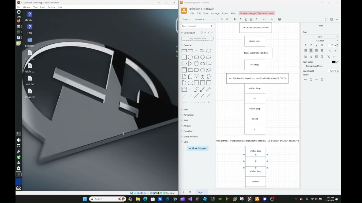This screenshot has height=203, width=362.
Task: Open the Style dropdown in top toolbar
Action: tap(186, 19)
